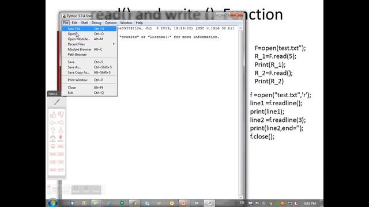Open the Window menu
Viewport: 369px width, 207px height.
[126, 23]
